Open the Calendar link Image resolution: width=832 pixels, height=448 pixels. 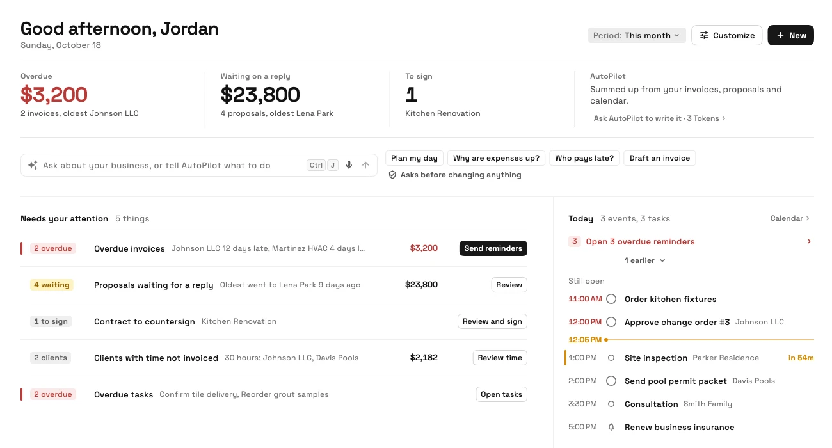tap(790, 218)
